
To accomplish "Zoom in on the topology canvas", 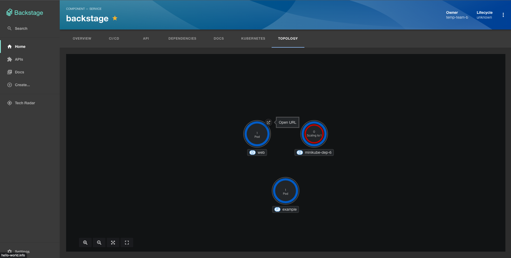I will coord(85,242).
